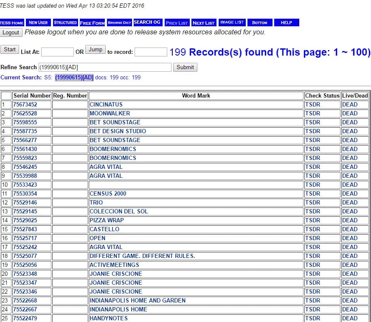The image size is (371, 322).
Task: Click the Refine Search text box
Action: 104,67
